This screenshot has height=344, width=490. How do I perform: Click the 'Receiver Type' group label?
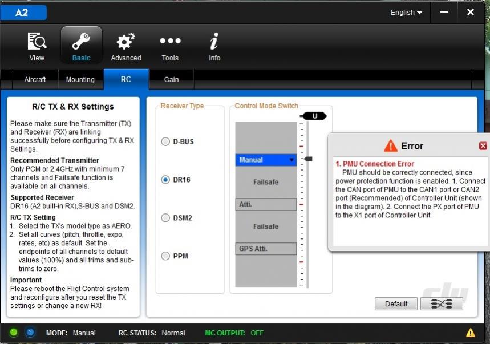coord(182,106)
